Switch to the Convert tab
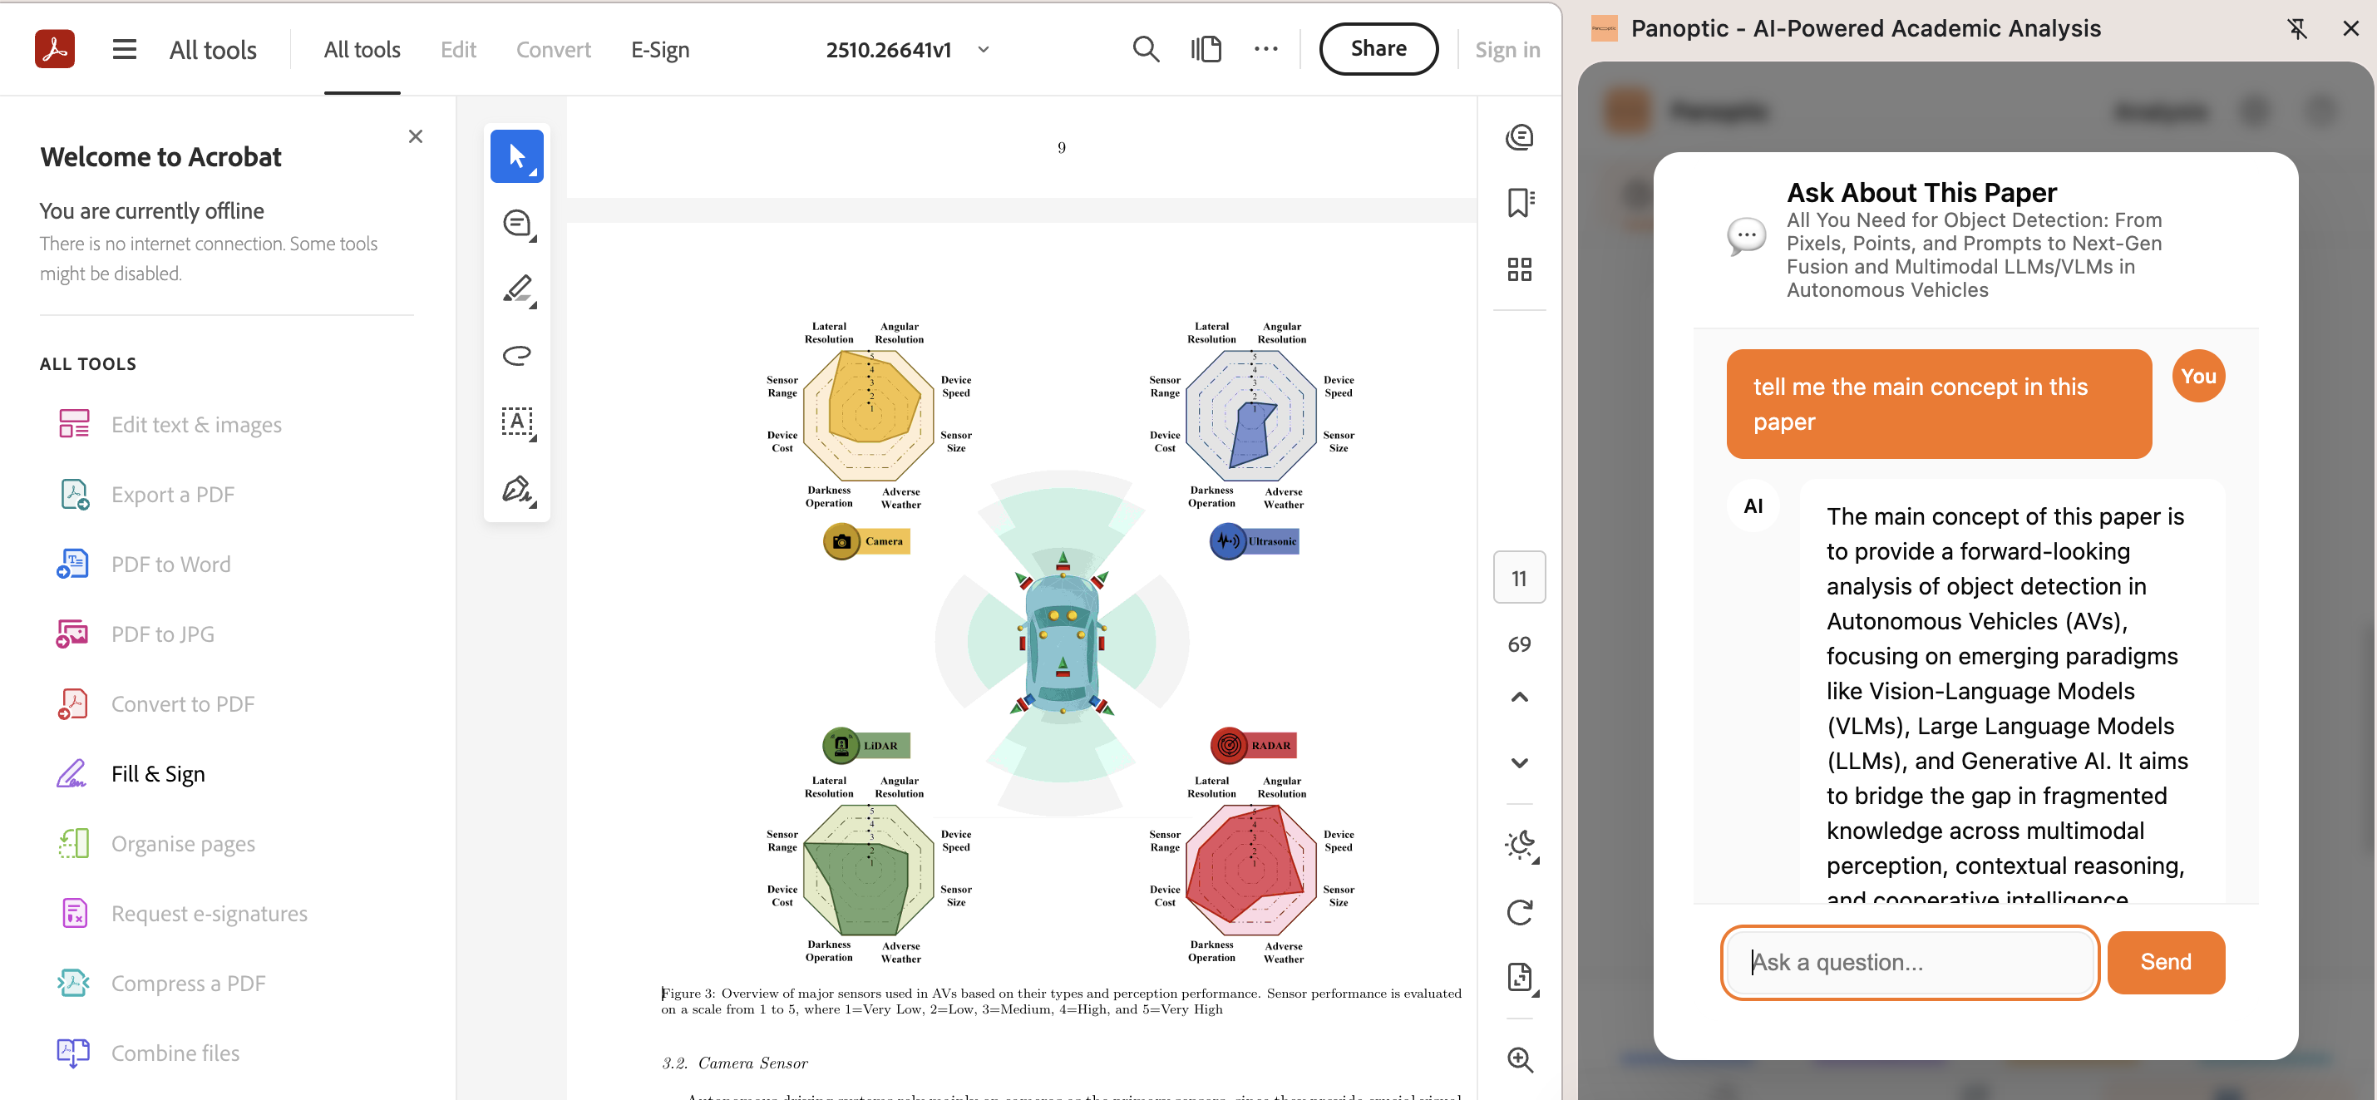This screenshot has height=1100, width=2377. [553, 50]
